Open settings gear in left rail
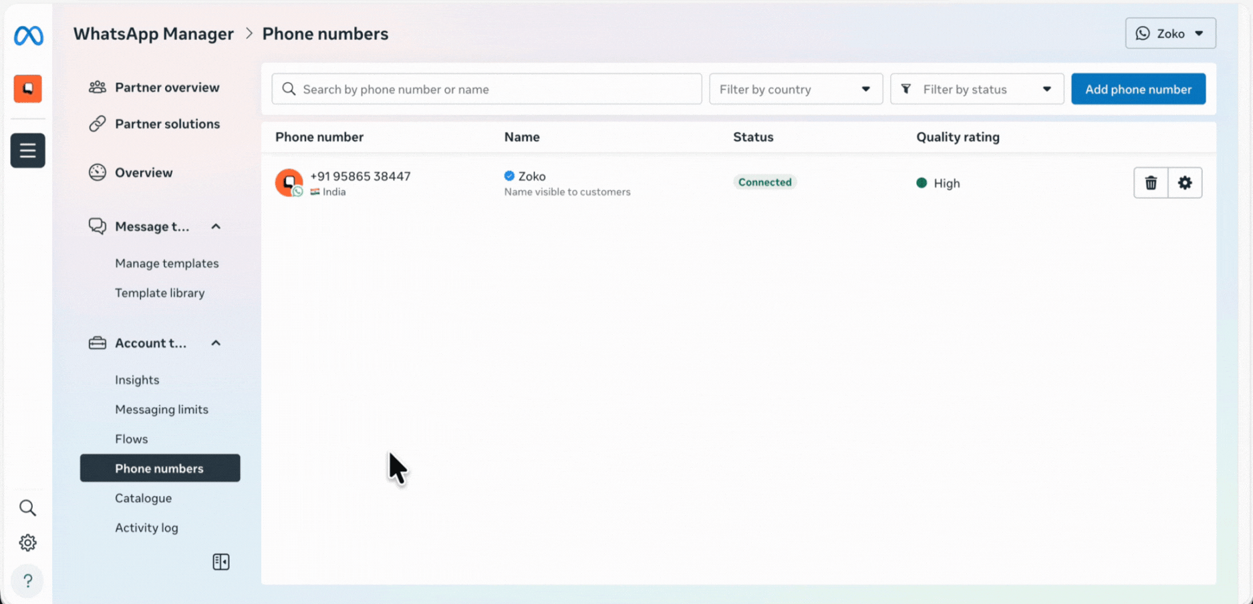 tap(27, 543)
